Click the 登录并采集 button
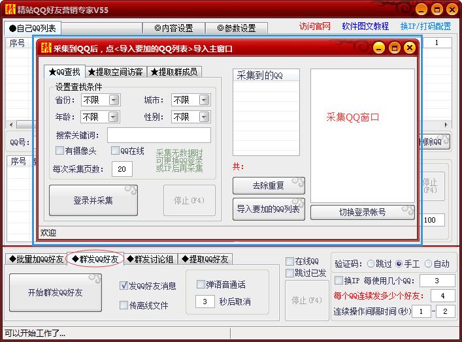The image size is (462, 342). (93, 200)
